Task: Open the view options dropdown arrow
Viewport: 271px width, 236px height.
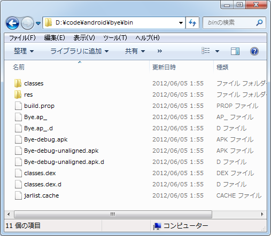Action: point(217,51)
